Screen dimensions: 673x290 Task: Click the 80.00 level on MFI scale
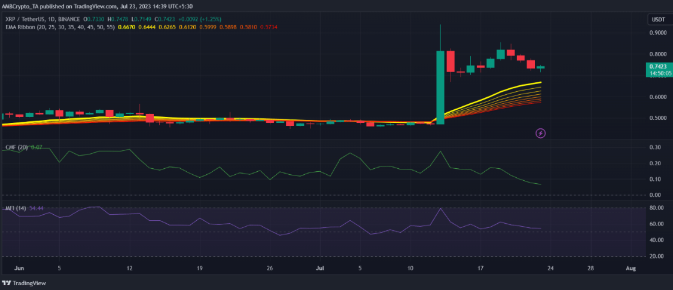pos(657,208)
